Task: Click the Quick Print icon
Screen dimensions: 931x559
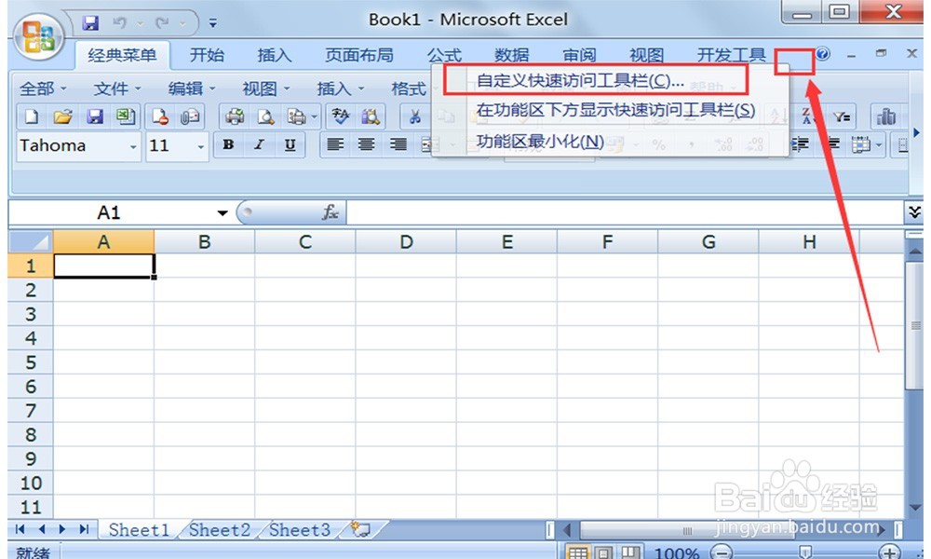Action: (x=235, y=116)
